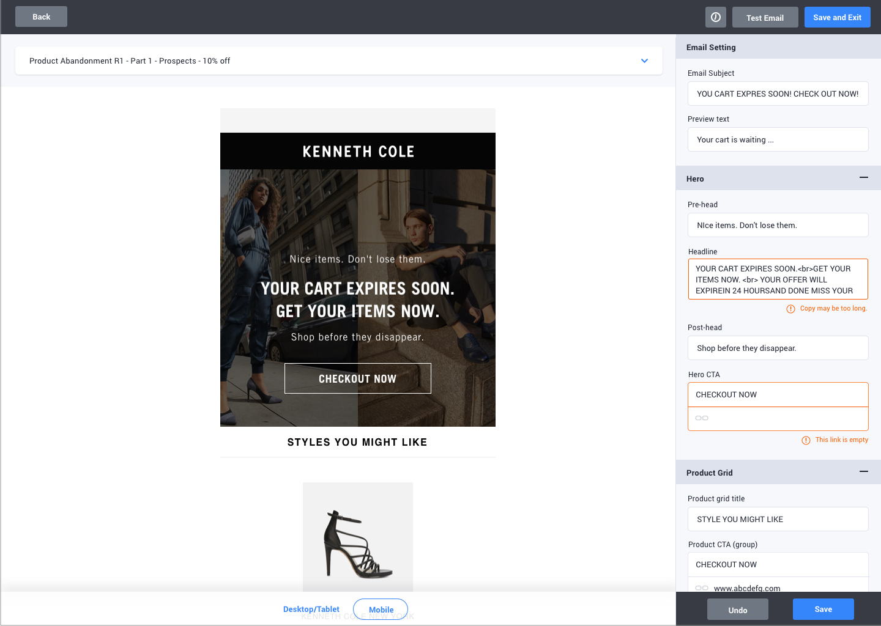
Task: Switch to Desktop/Tablet preview
Action: point(311,609)
